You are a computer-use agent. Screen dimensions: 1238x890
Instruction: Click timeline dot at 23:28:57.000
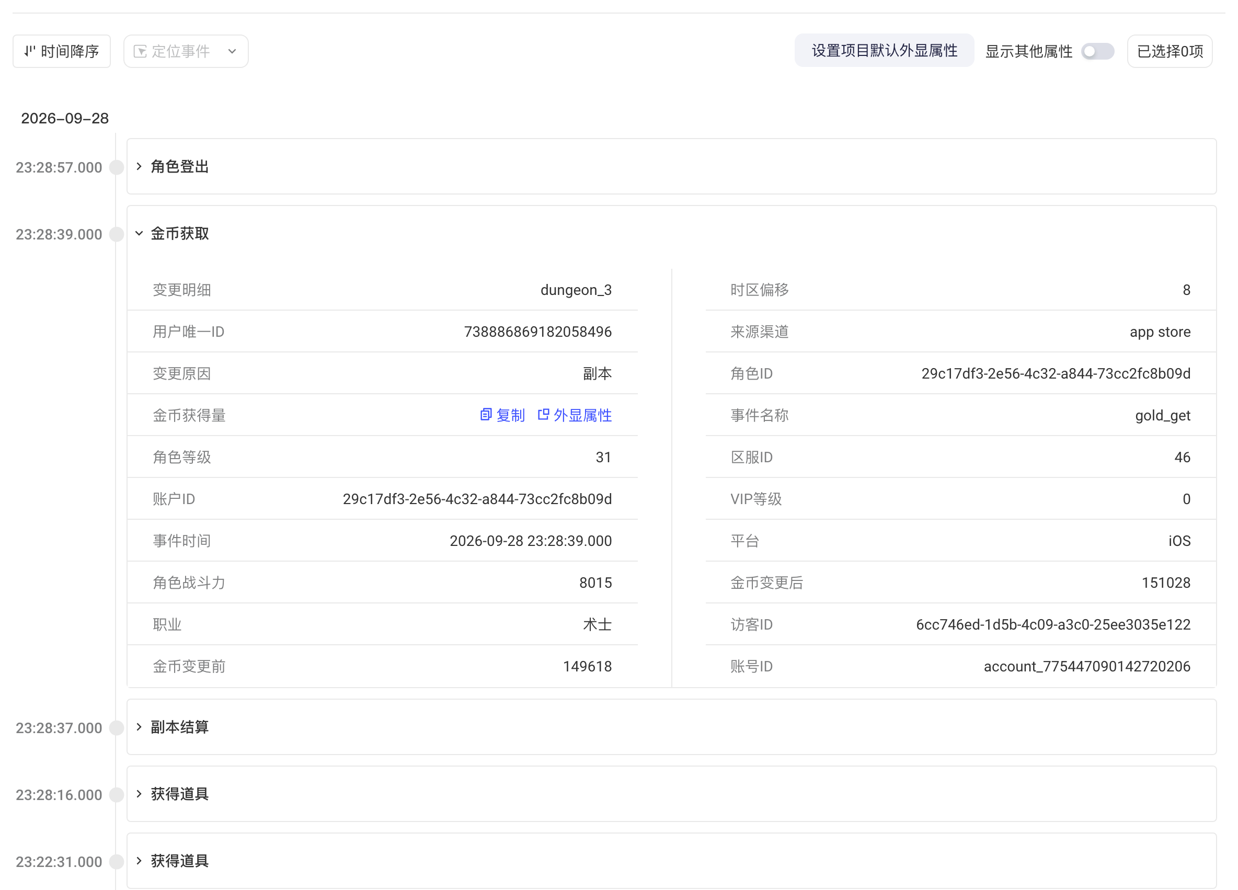[116, 167]
